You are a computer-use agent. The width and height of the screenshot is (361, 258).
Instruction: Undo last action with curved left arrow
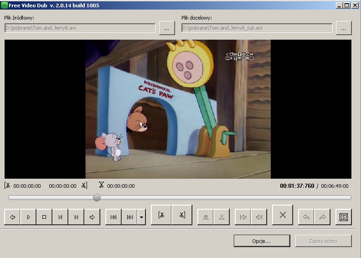tap(306, 217)
